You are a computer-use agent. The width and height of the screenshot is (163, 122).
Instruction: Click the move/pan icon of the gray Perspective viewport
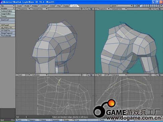(x=81, y=9)
